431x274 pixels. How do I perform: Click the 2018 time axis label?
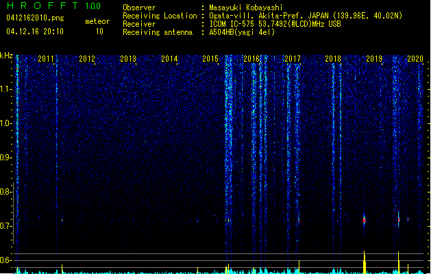333,59
